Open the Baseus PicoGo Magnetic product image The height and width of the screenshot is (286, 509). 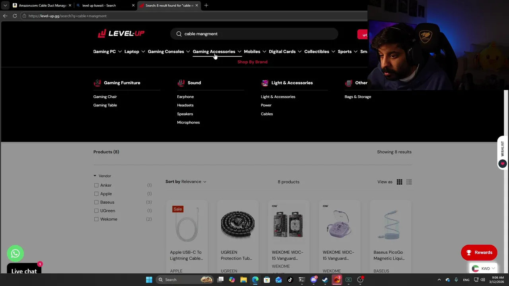tap(390, 224)
